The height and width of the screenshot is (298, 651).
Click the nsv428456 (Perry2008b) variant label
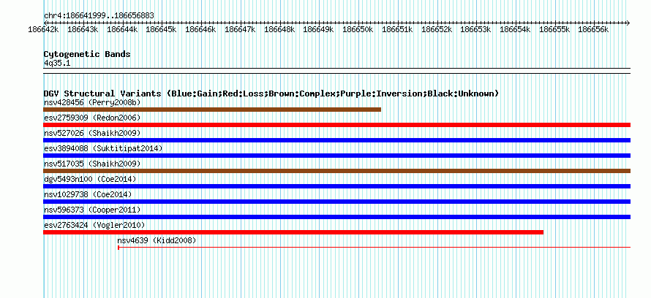(92, 102)
